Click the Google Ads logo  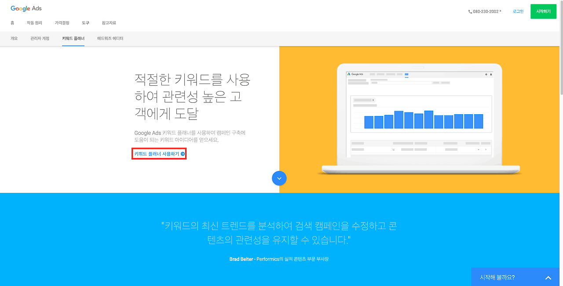point(26,8)
